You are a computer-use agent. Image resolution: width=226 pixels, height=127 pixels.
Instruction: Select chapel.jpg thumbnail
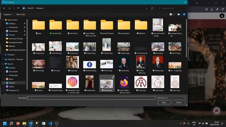72,47
